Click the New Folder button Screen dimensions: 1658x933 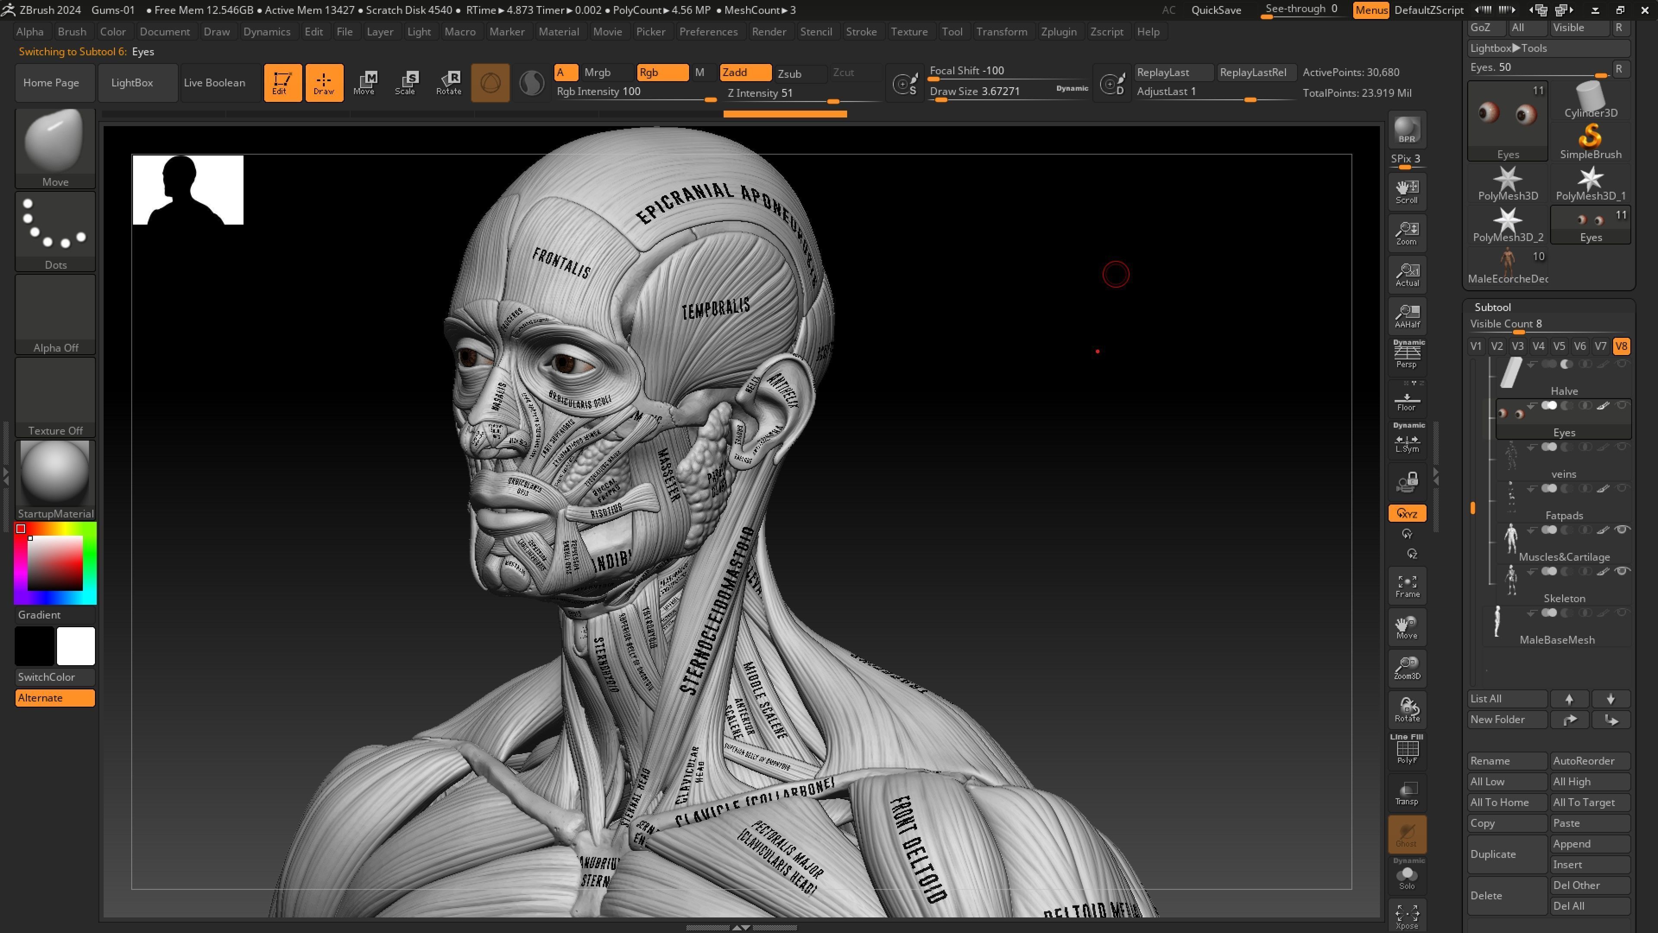(x=1507, y=719)
